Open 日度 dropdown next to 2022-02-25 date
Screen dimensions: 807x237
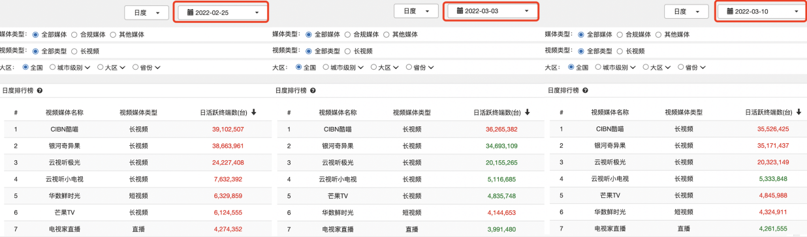point(146,12)
